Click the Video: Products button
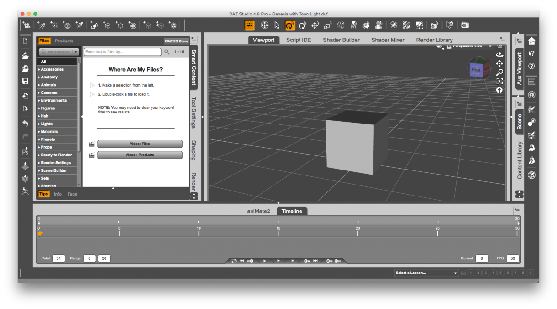This screenshot has height=309, width=557. point(140,154)
